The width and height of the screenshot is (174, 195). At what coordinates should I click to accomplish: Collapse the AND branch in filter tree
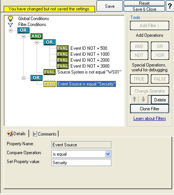(23, 36)
